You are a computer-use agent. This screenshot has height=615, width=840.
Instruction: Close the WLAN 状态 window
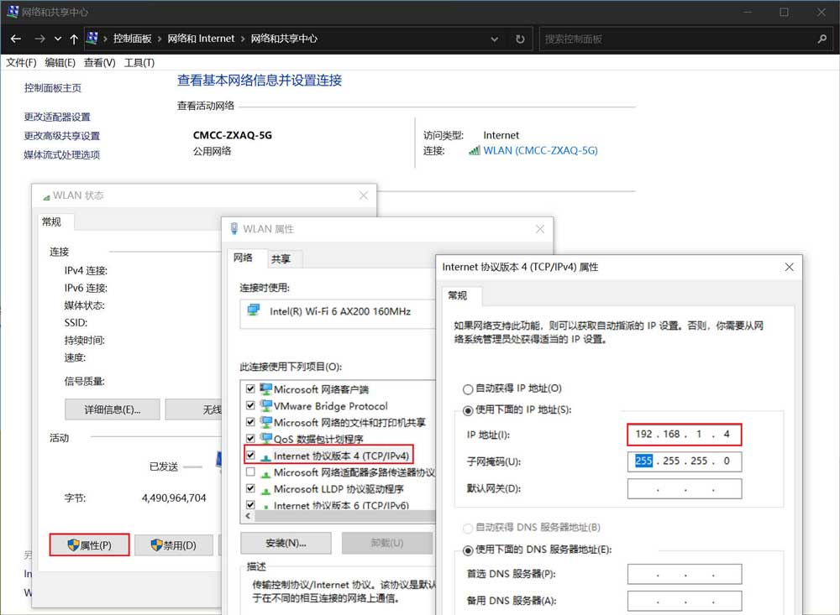pos(364,195)
